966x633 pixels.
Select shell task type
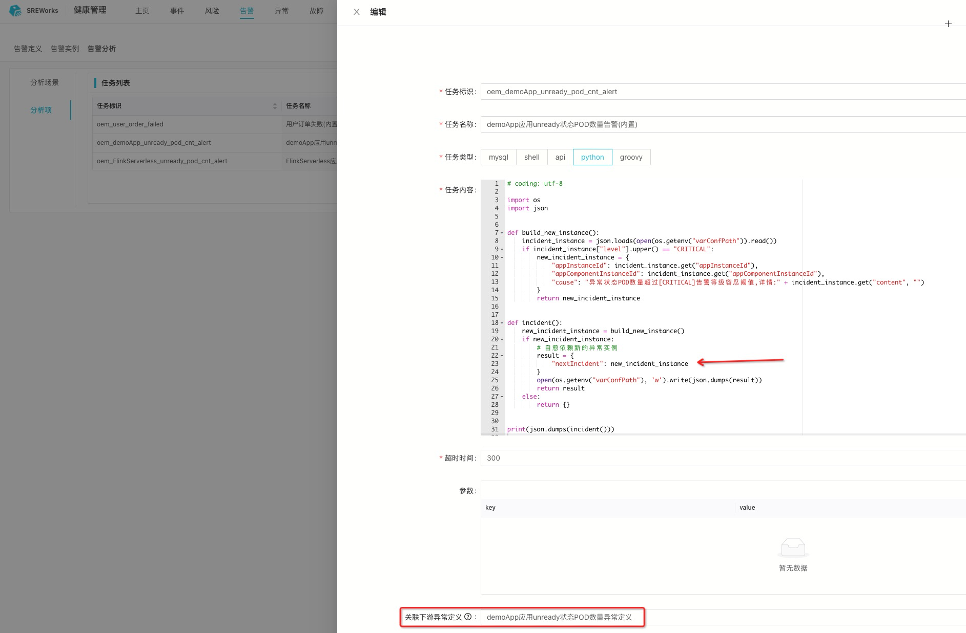531,157
